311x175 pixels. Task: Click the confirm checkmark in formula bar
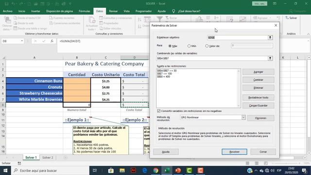pyautogui.click(x=44, y=41)
